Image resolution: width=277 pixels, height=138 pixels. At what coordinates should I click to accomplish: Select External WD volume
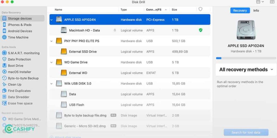pos(130,73)
